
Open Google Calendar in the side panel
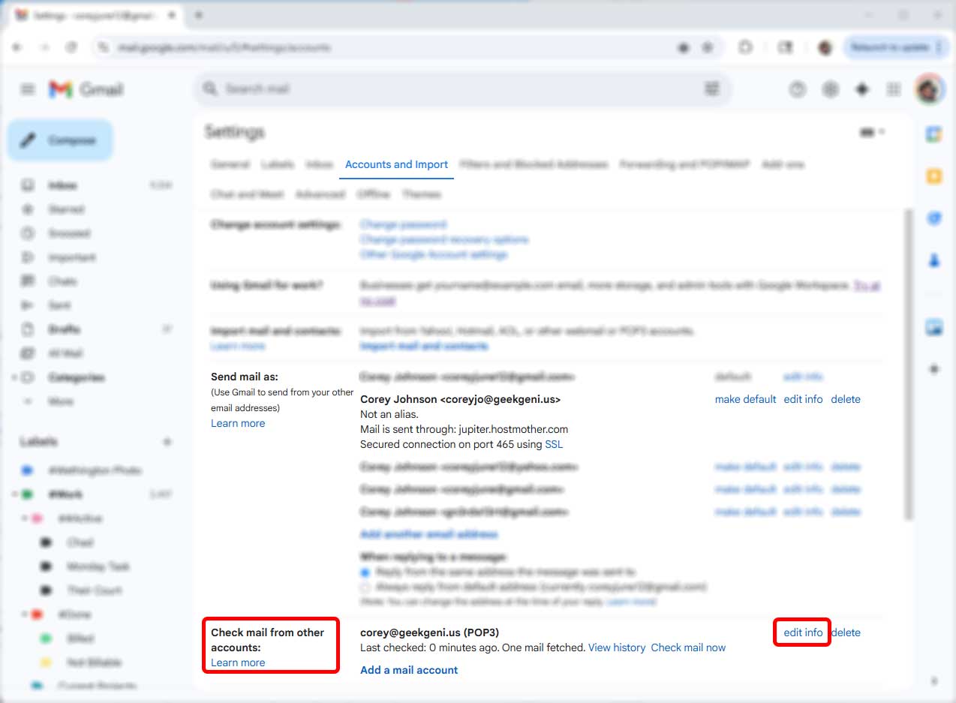click(x=934, y=134)
